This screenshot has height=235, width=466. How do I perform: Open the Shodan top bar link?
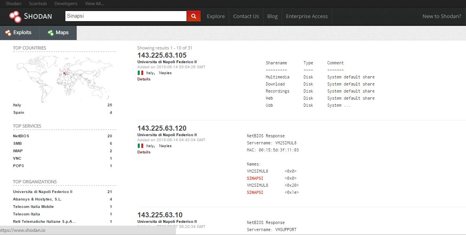click(13, 4)
